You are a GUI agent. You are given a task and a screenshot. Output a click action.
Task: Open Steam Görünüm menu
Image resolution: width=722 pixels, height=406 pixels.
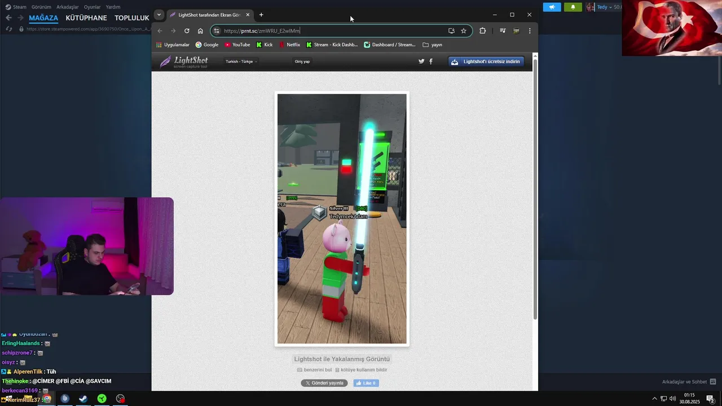[x=41, y=7]
